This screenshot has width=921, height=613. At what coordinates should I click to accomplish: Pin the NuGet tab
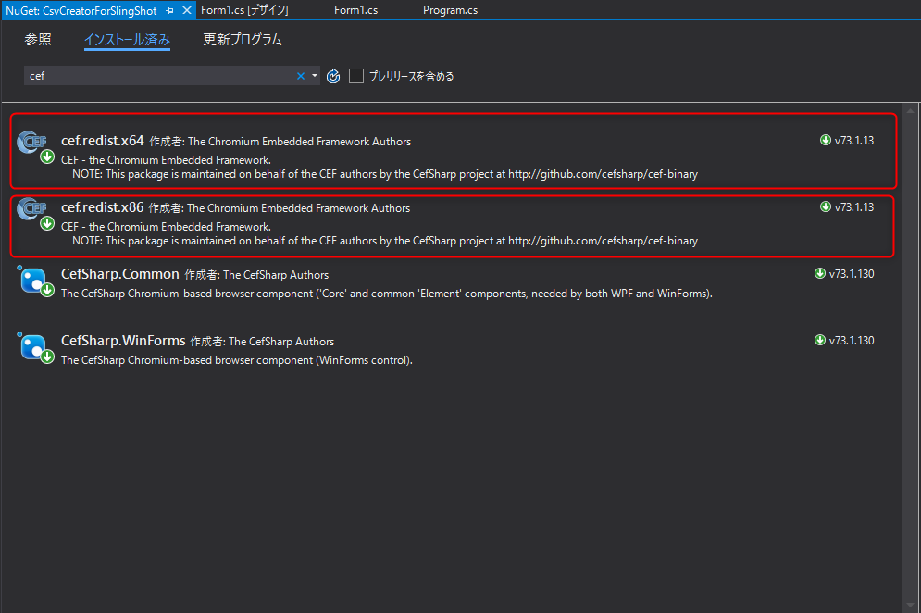click(169, 10)
